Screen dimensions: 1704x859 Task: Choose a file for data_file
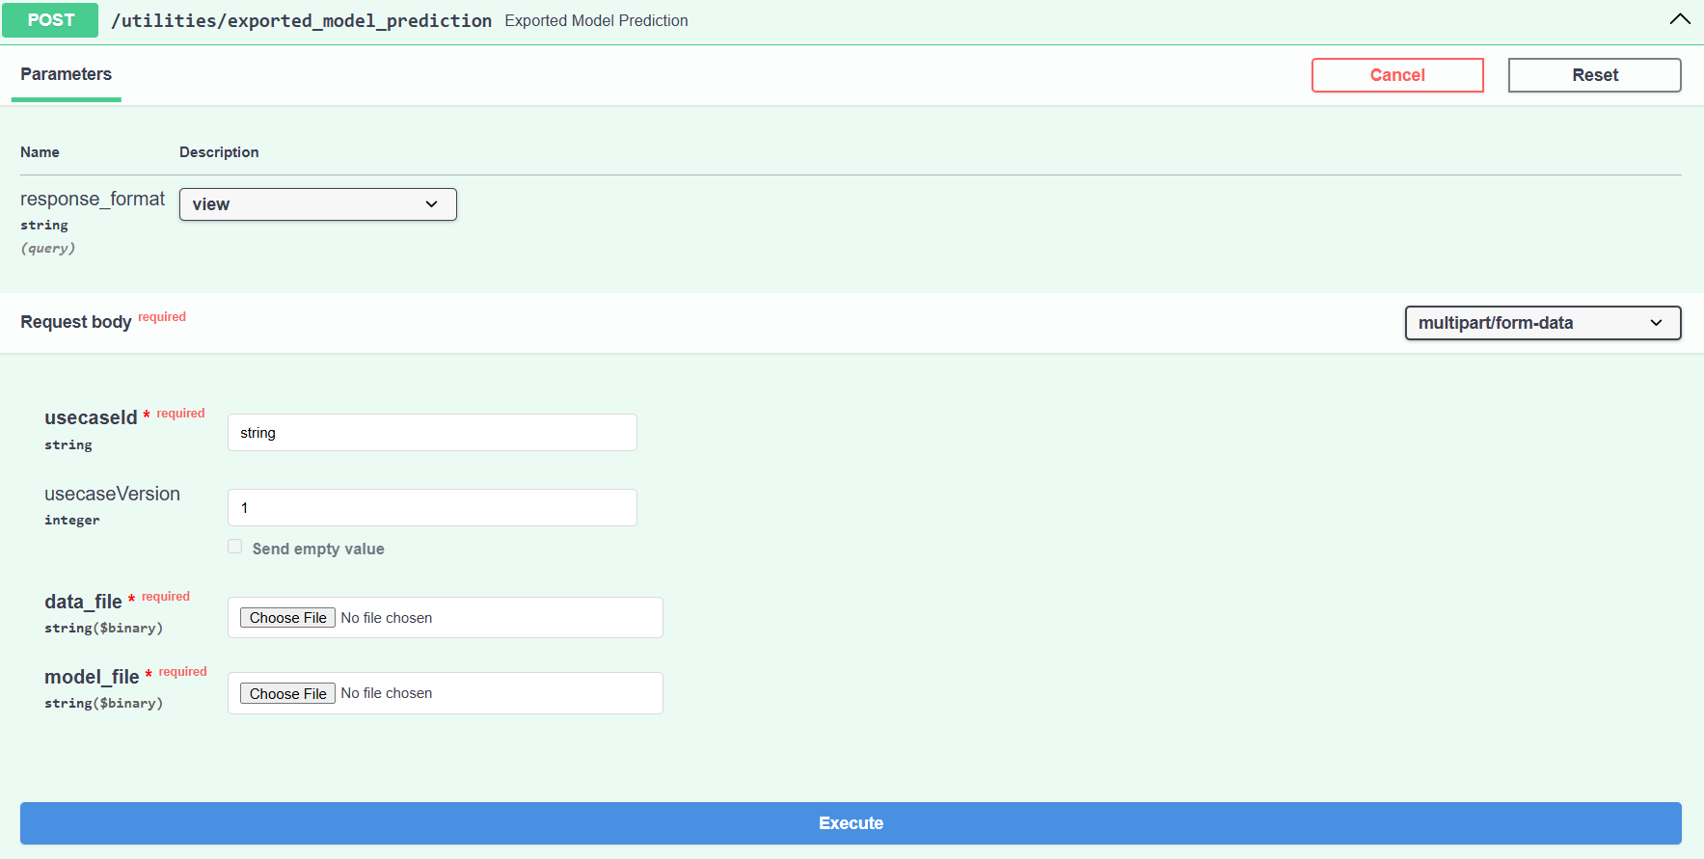pyautogui.click(x=287, y=618)
